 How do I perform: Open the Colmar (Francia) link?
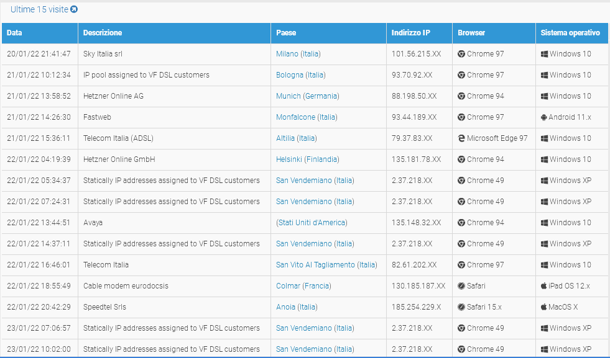pos(303,286)
